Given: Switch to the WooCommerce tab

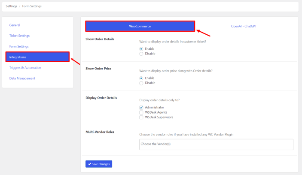Looking at the screenshot, I should [x=140, y=26].
